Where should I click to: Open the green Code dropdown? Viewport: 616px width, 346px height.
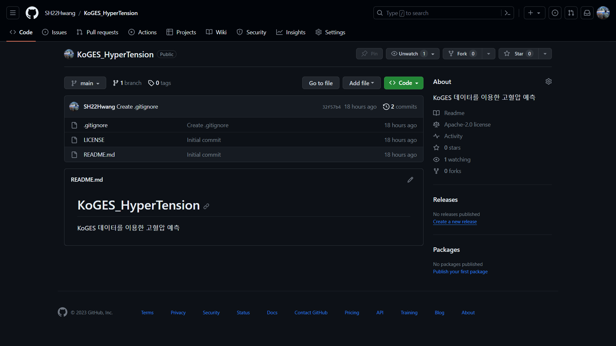pos(404,83)
